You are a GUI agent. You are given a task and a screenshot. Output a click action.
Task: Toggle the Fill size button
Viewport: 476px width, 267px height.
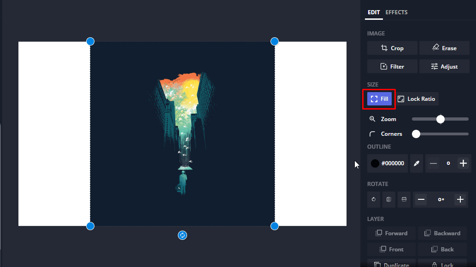(x=380, y=99)
